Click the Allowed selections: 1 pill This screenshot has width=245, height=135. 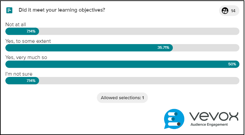122,98
